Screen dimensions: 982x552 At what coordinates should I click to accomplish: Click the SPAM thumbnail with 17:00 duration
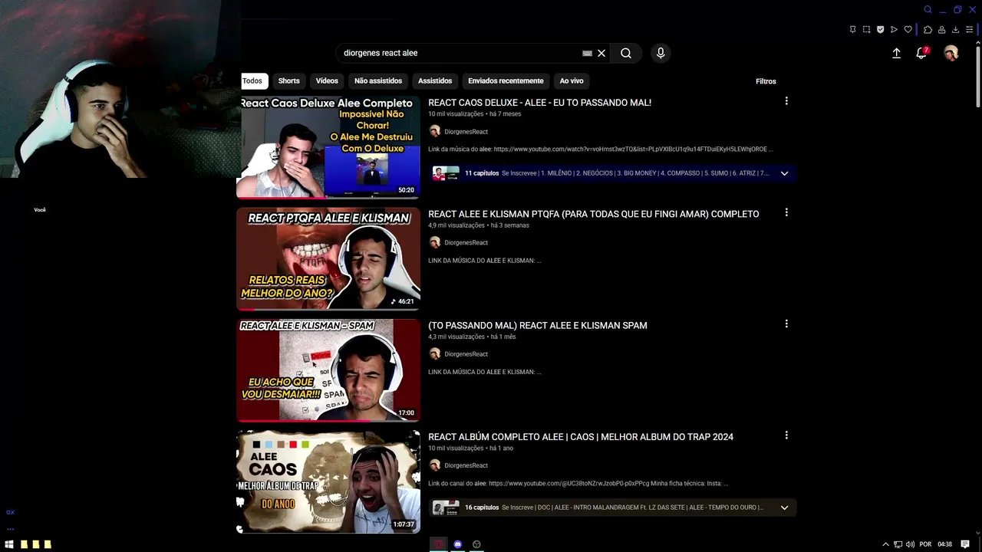coord(328,370)
